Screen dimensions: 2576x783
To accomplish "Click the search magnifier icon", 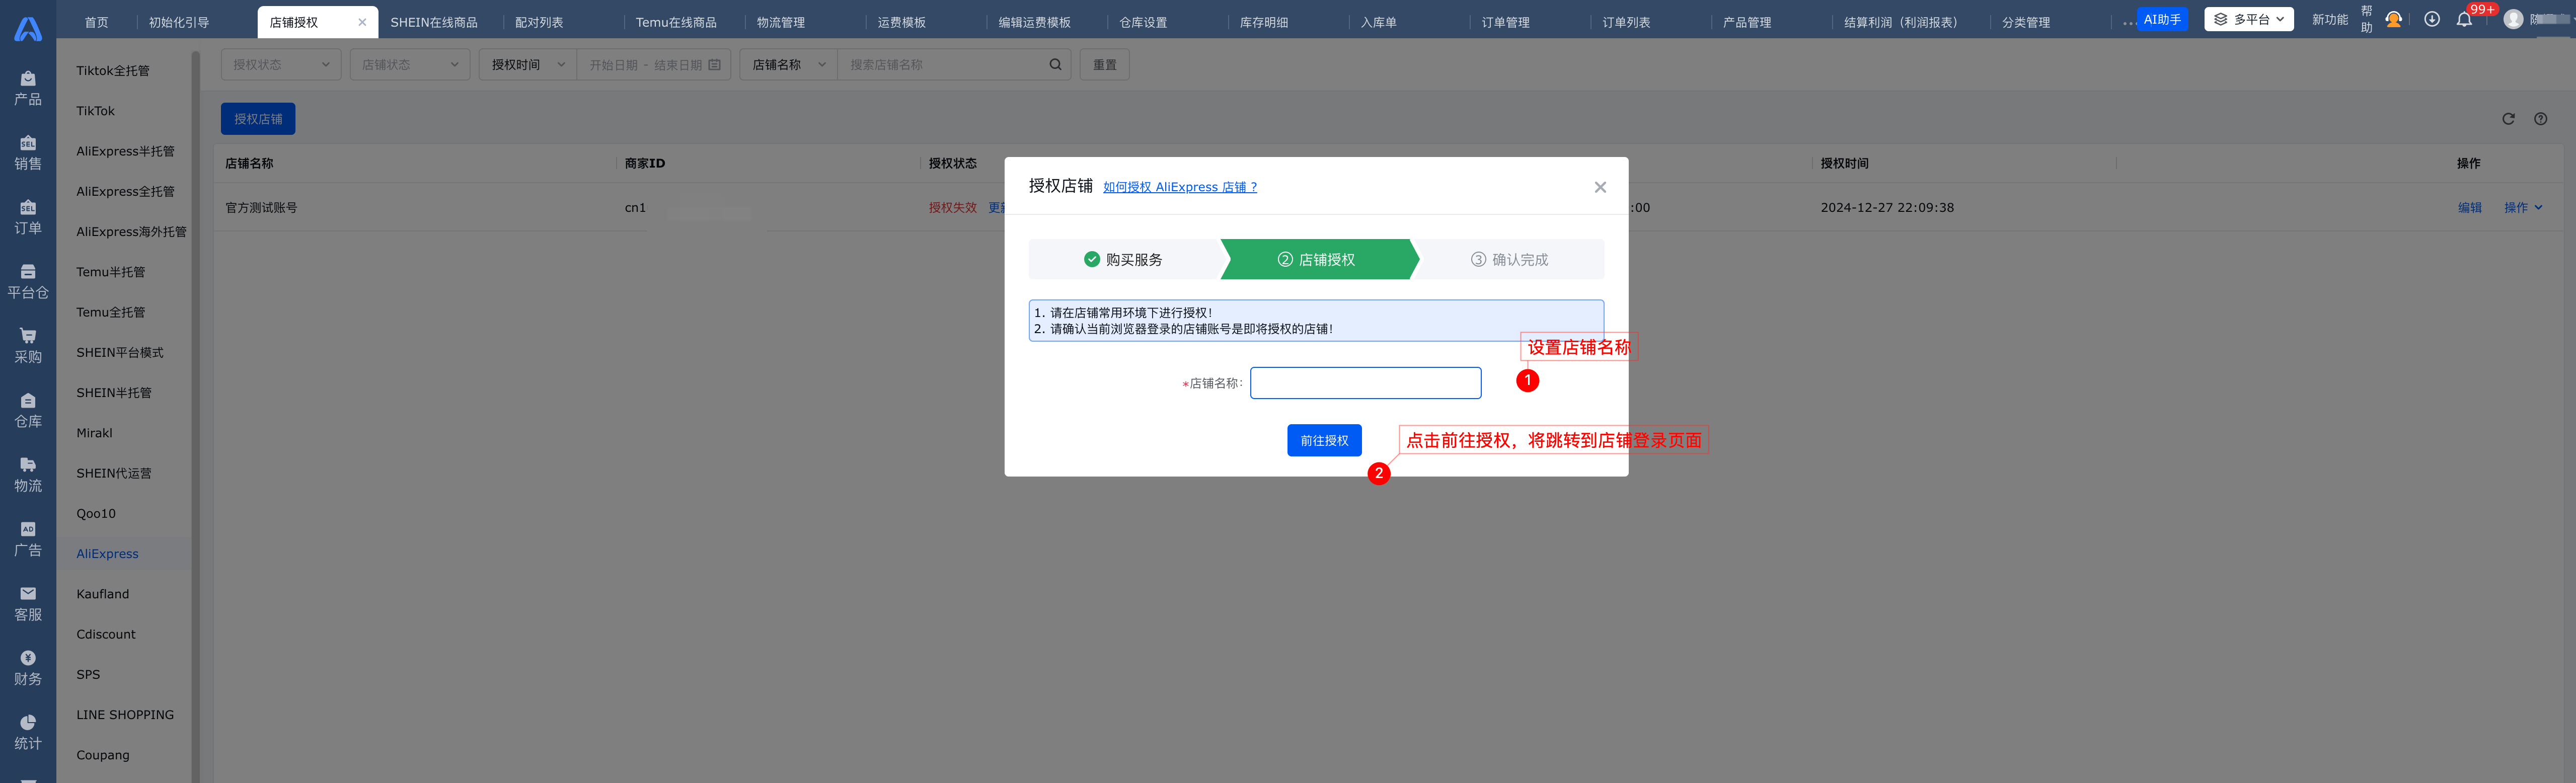I will [x=1055, y=65].
